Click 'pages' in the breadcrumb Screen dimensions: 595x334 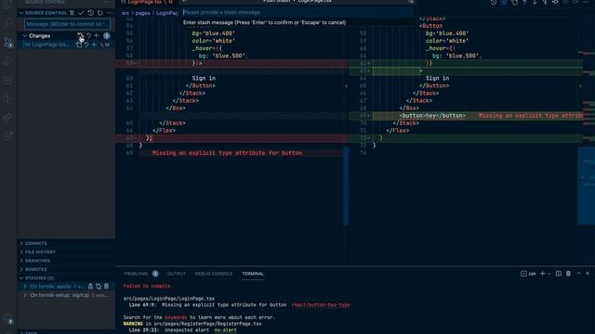142,13
